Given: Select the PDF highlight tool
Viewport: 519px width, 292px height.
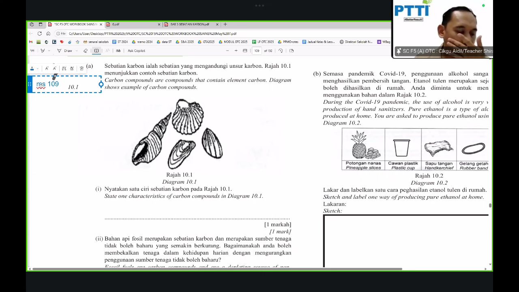Looking at the screenshot, I should (x=43, y=51).
